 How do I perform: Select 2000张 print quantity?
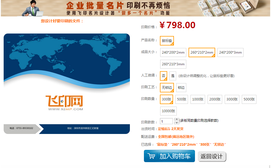[x=215, y=99]
